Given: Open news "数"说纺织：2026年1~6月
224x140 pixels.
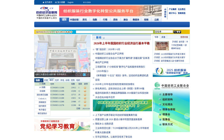Looking at the screenshot, I should click(108, 50).
